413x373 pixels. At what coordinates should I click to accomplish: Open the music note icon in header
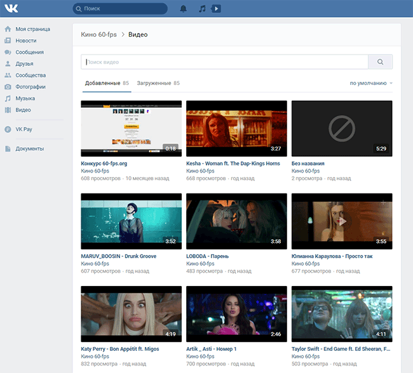(x=202, y=9)
